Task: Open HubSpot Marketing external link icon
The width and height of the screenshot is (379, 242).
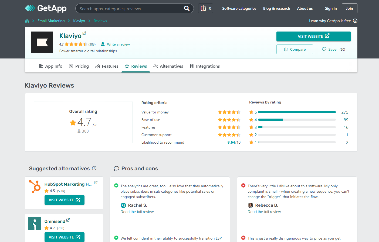Action: (x=96, y=183)
